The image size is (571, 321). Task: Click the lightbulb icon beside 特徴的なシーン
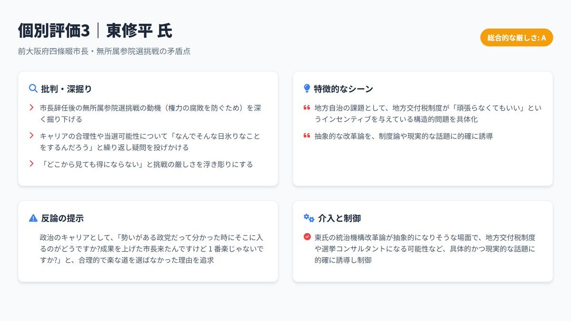coord(307,88)
